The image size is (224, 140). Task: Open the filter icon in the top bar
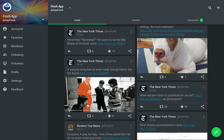coord(218,8)
